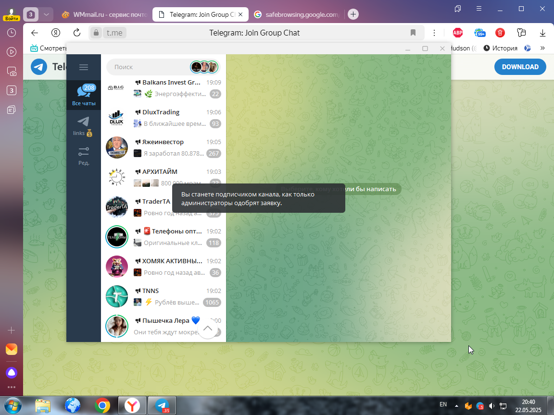554x415 pixels.
Task: Open the Windows Start menu
Action: pyautogui.click(x=13, y=406)
